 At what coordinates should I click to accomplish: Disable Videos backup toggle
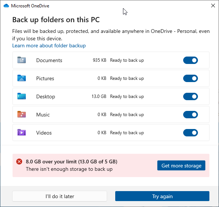click(x=191, y=133)
